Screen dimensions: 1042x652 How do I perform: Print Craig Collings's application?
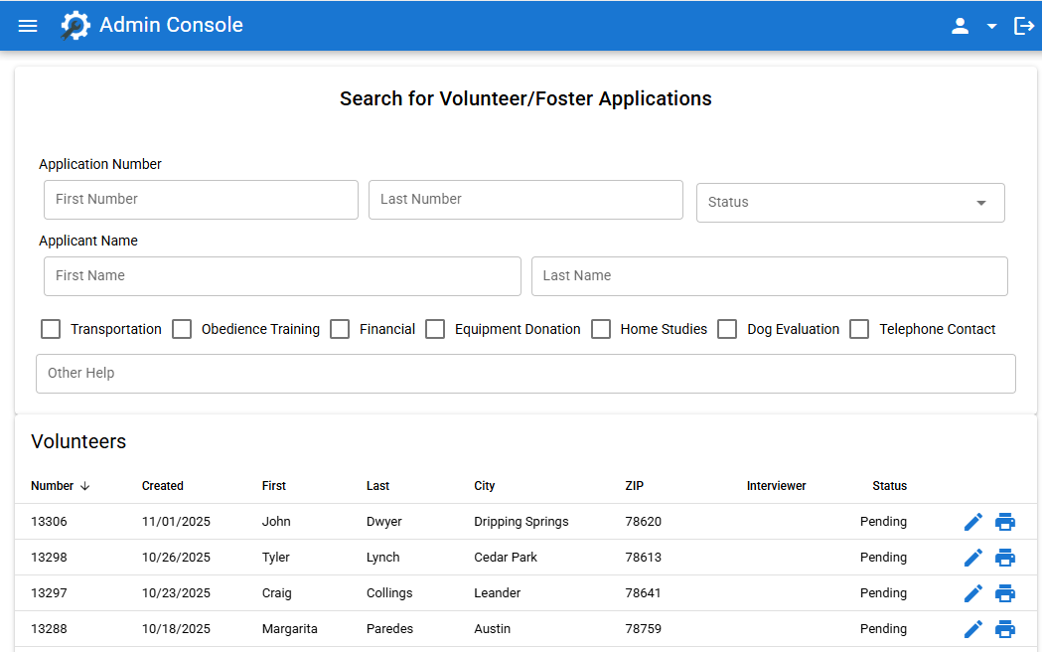1005,592
